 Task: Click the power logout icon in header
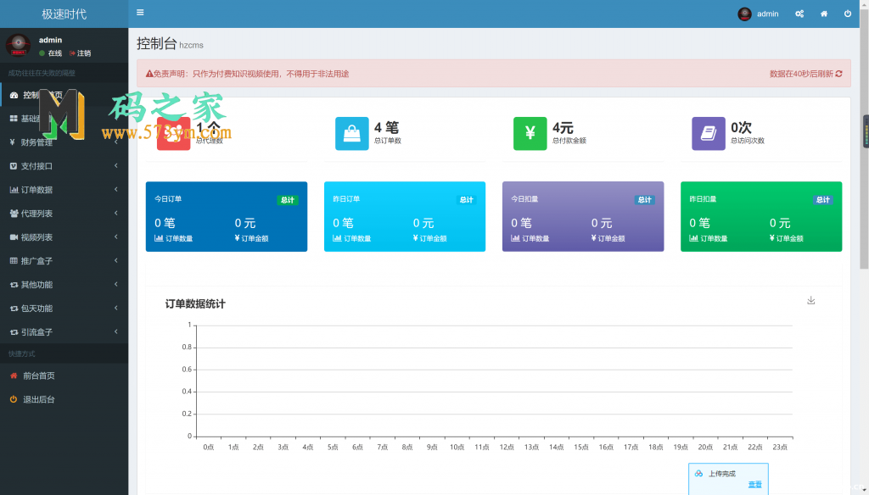point(848,14)
